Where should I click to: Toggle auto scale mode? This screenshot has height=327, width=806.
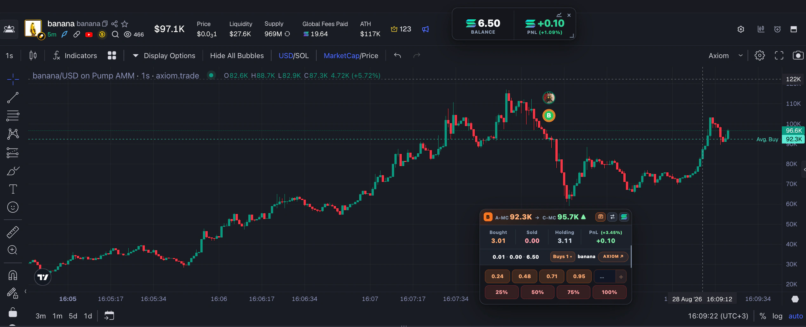point(796,316)
